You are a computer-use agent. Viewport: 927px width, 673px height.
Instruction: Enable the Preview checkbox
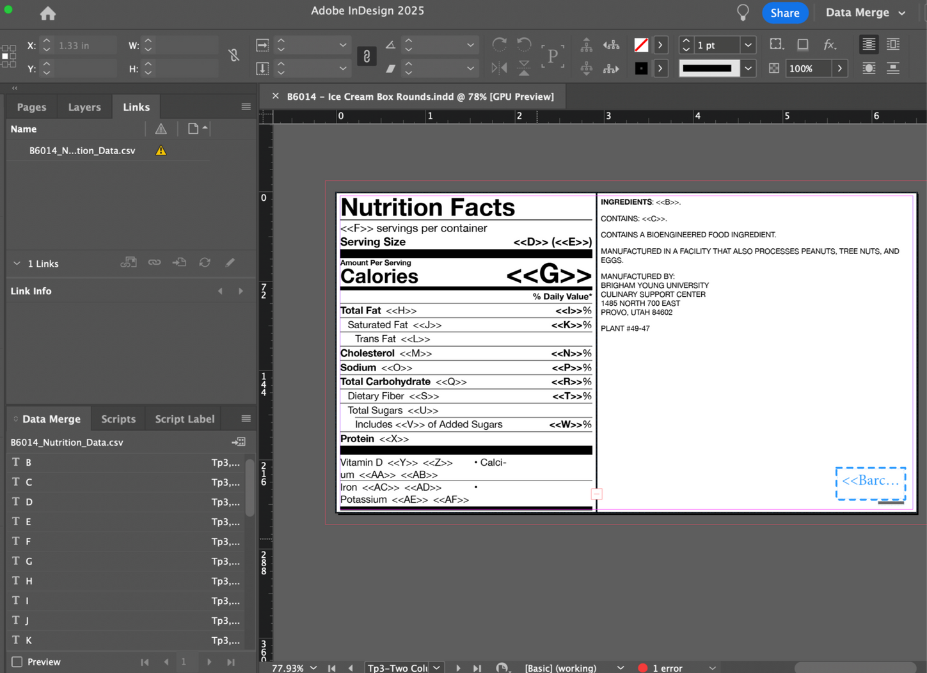pyautogui.click(x=17, y=662)
